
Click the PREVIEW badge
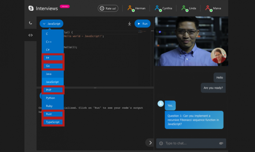(65, 6)
